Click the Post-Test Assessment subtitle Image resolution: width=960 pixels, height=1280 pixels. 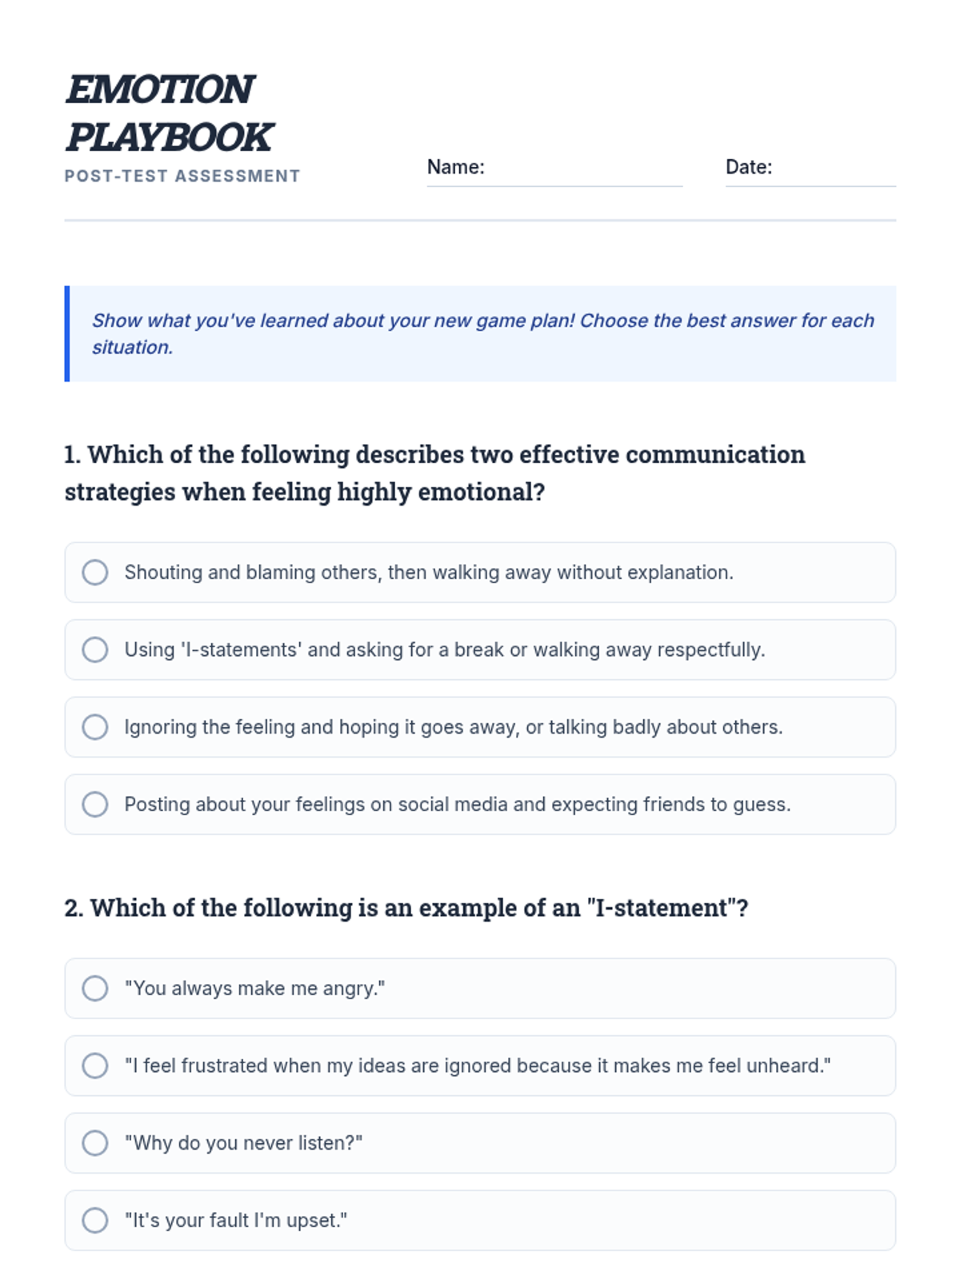pos(182,176)
